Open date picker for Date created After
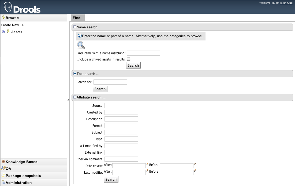This screenshot has width=295, height=186. (x=147, y=164)
